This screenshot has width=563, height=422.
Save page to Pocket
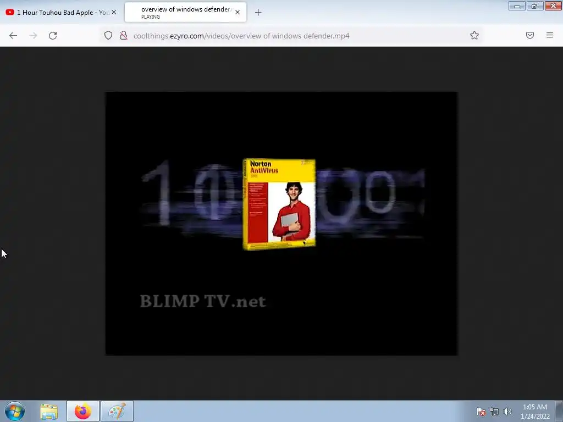pyautogui.click(x=530, y=35)
